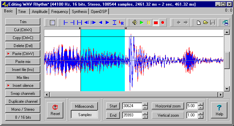The height and width of the screenshot is (126, 234).
Task: Click the Trim button
Action: coord(23,22)
